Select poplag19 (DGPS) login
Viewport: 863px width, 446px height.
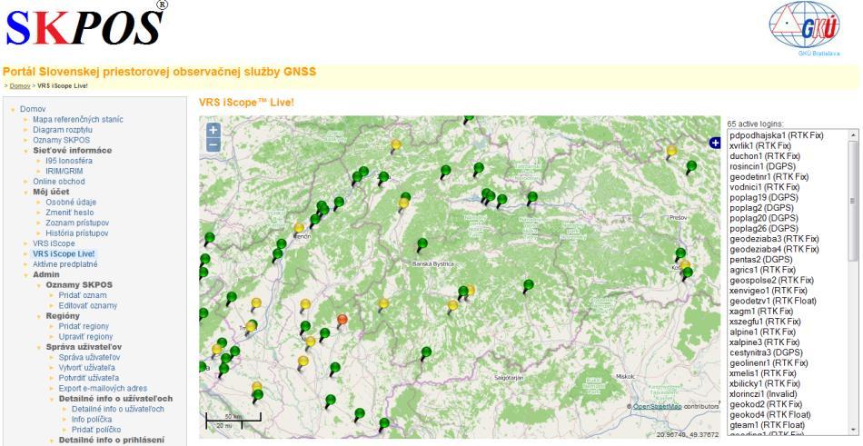[x=763, y=198]
